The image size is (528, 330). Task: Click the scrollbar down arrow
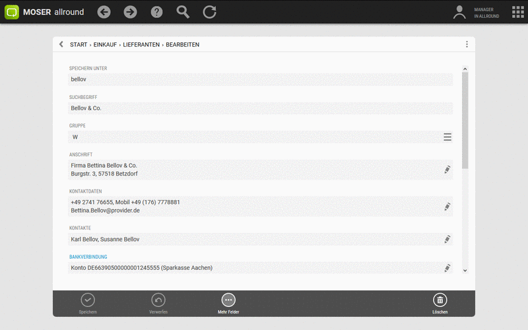[465, 271]
